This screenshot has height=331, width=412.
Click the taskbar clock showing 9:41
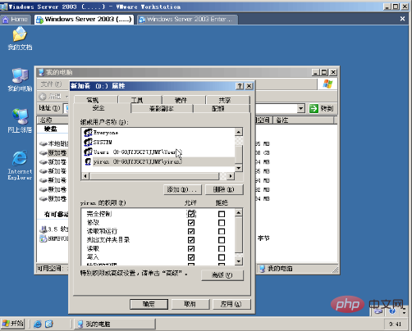(x=395, y=324)
